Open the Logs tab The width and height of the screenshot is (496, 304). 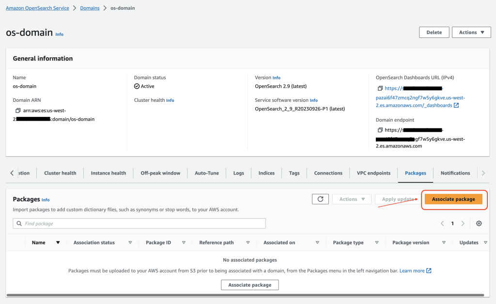[x=238, y=173]
